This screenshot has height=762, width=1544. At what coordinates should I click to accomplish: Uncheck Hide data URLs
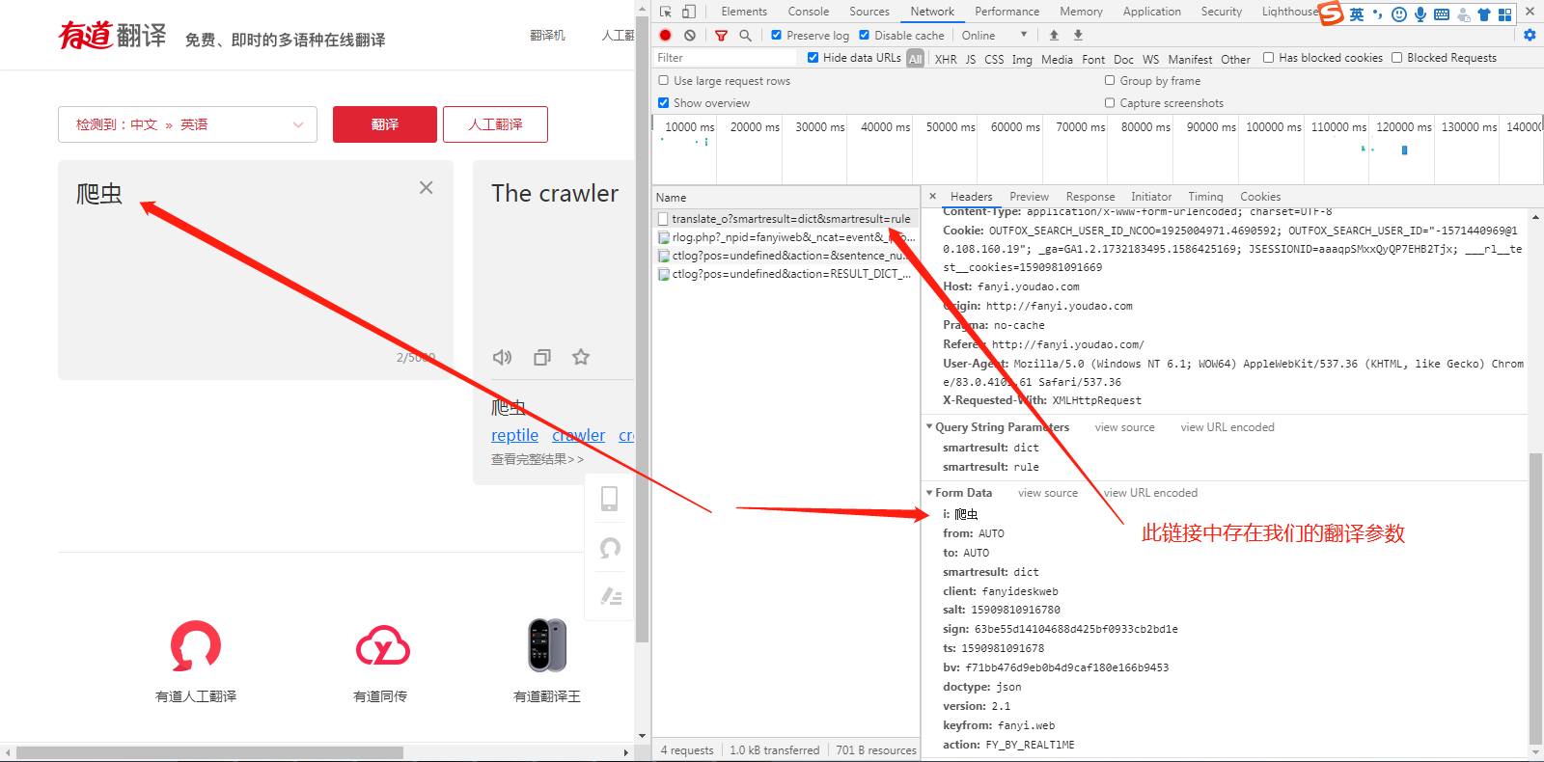point(813,58)
